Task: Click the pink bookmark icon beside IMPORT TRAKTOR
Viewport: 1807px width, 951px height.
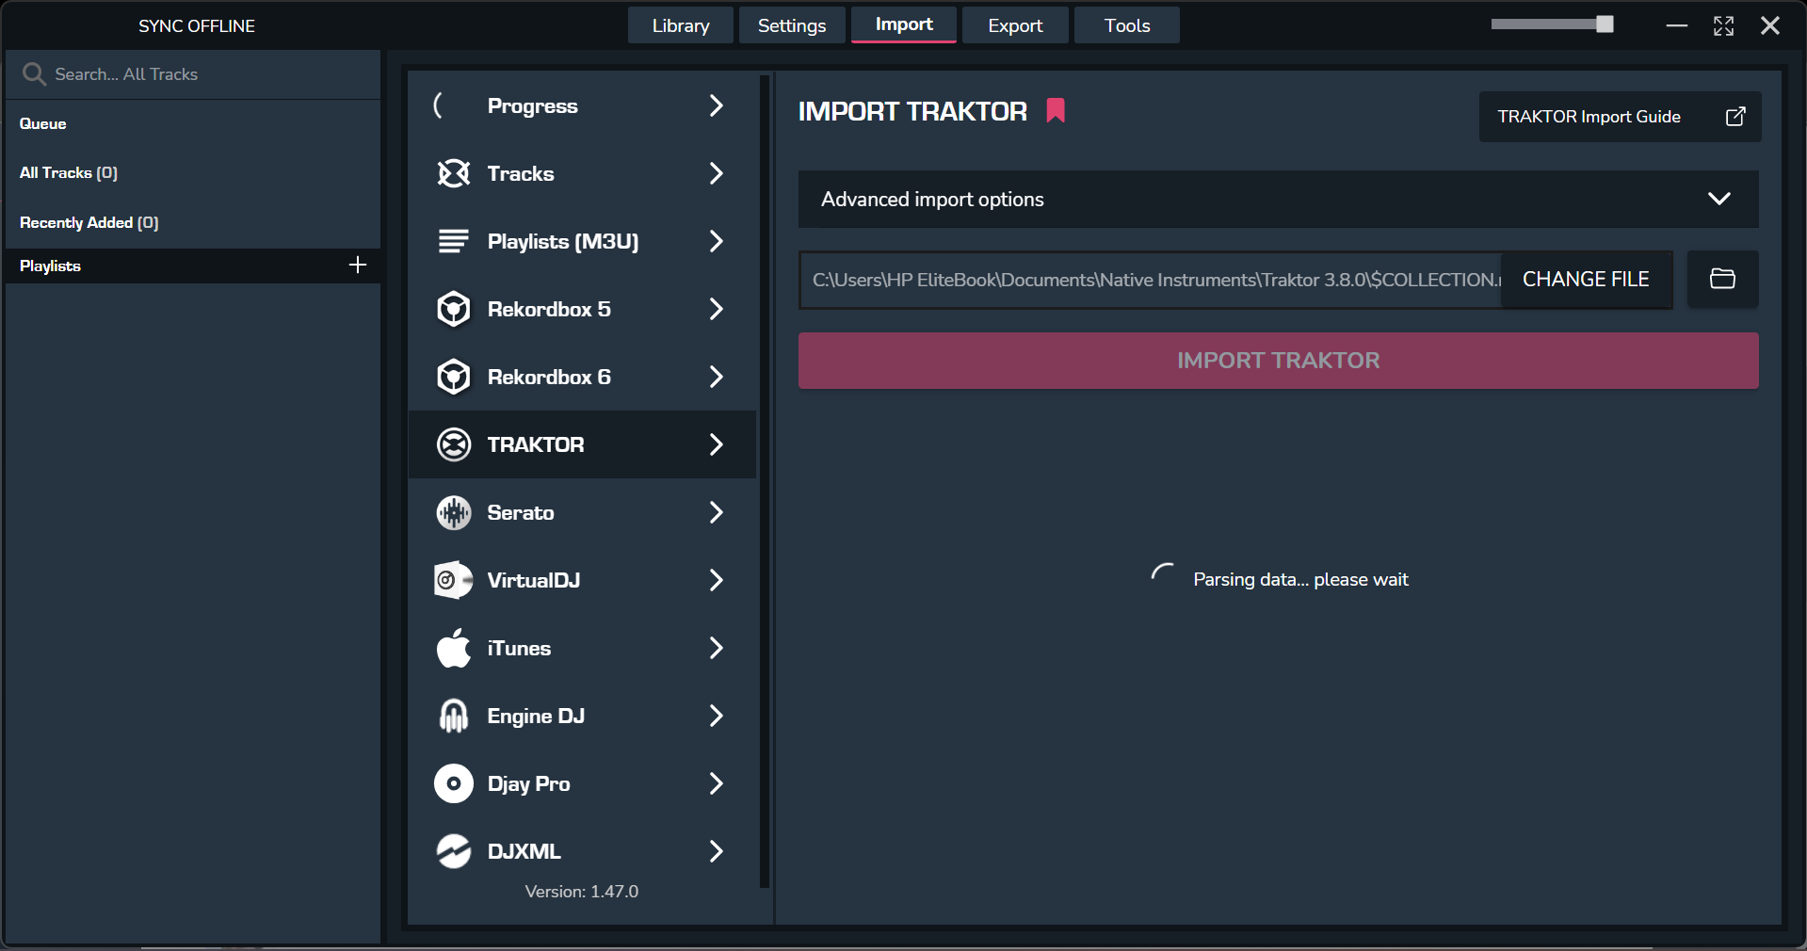Action: point(1056,111)
